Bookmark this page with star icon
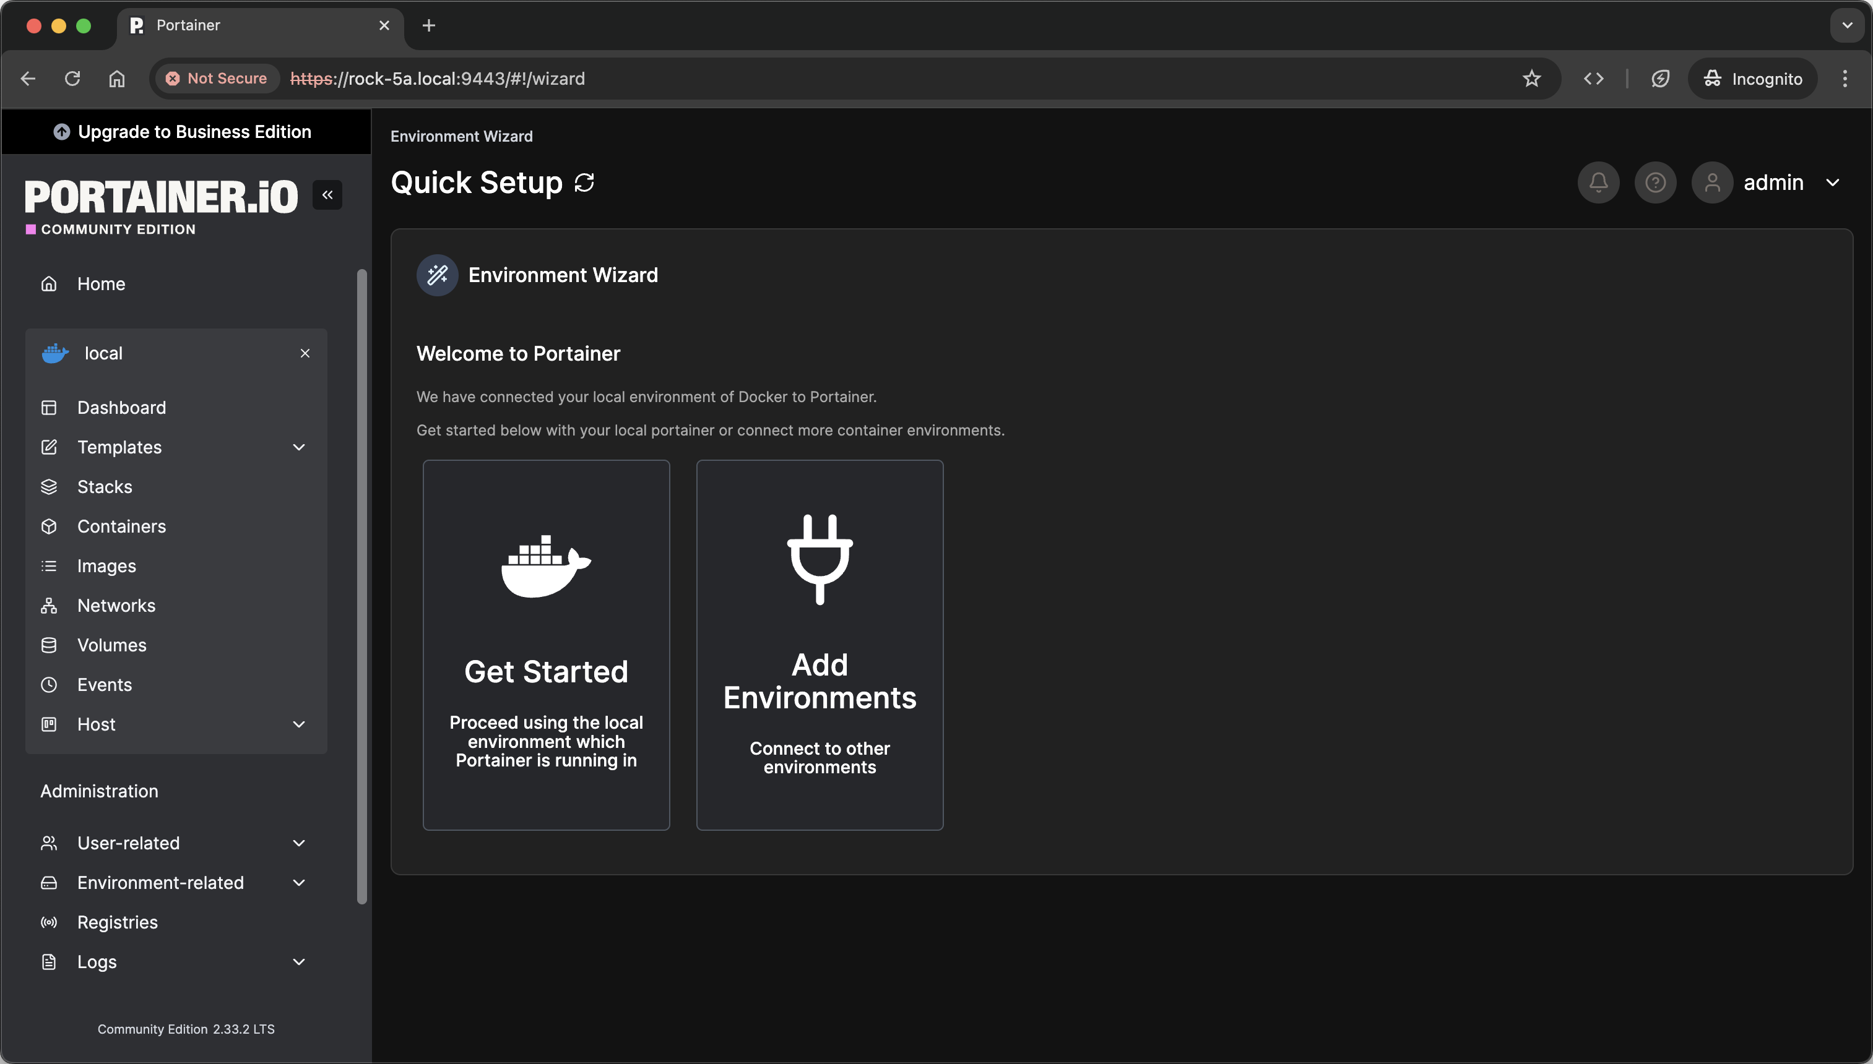This screenshot has height=1064, width=1873. pyautogui.click(x=1531, y=78)
